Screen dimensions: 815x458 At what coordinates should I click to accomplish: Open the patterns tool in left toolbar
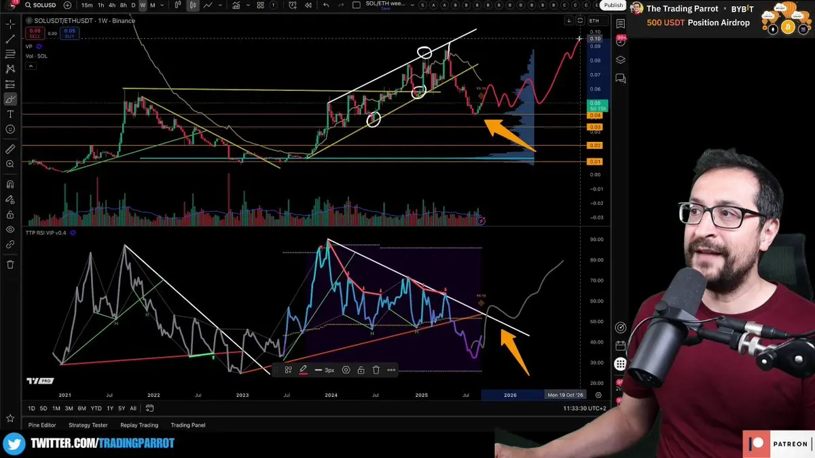pos(10,69)
